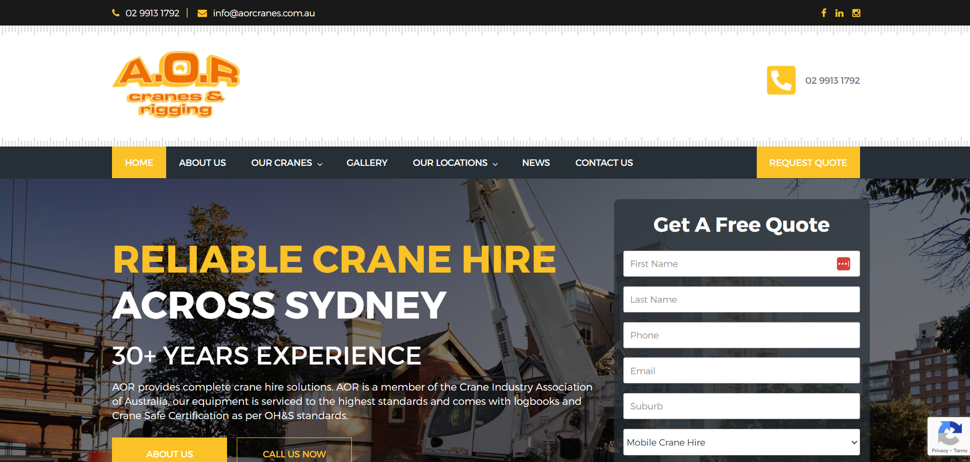Image resolution: width=970 pixels, height=462 pixels.
Task: Click the red autofill icon in First Name field
Action: (x=844, y=263)
